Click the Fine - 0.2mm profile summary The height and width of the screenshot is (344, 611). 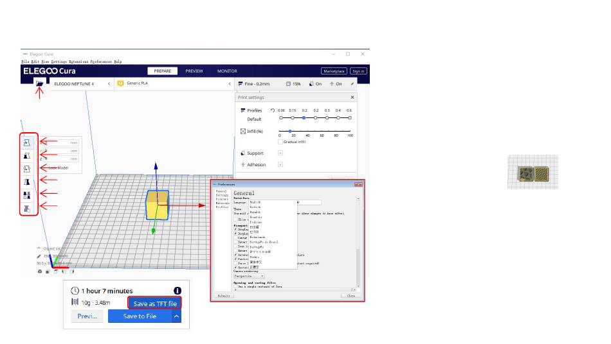point(253,83)
